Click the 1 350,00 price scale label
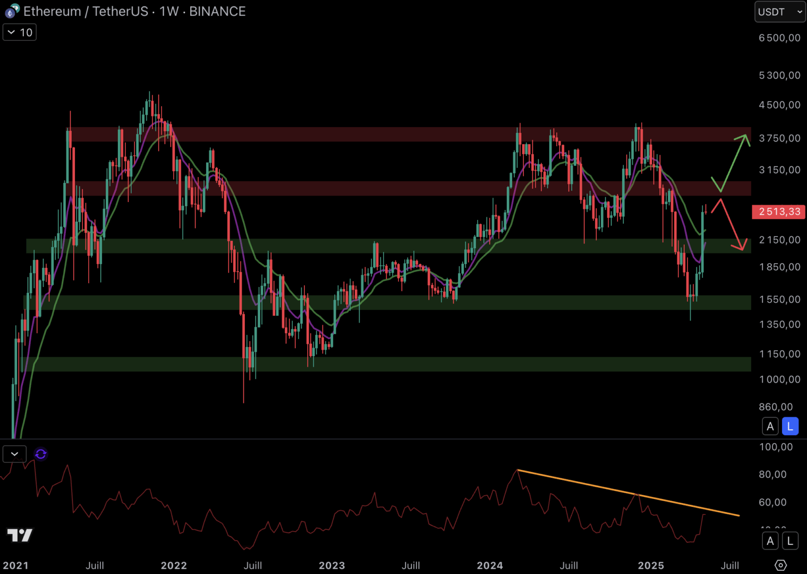Screen dimensions: 807x574 (779, 324)
